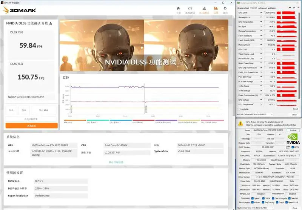Switch to the Advanced tab

(x=262, y=8)
